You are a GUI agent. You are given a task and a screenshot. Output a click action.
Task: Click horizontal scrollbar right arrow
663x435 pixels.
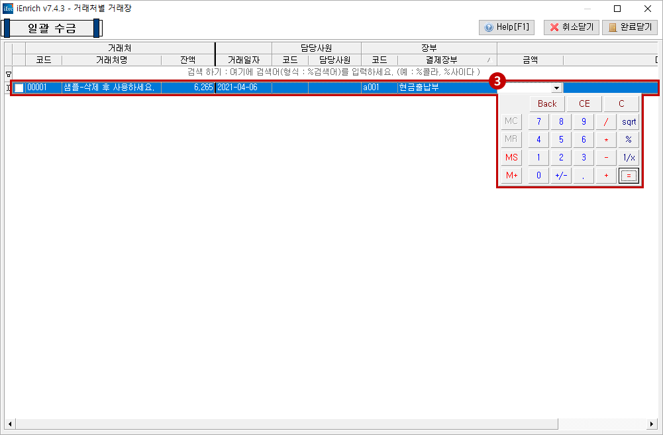(652, 424)
